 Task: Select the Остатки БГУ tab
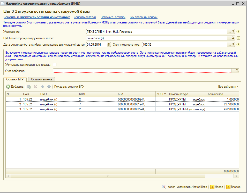point(15,79)
